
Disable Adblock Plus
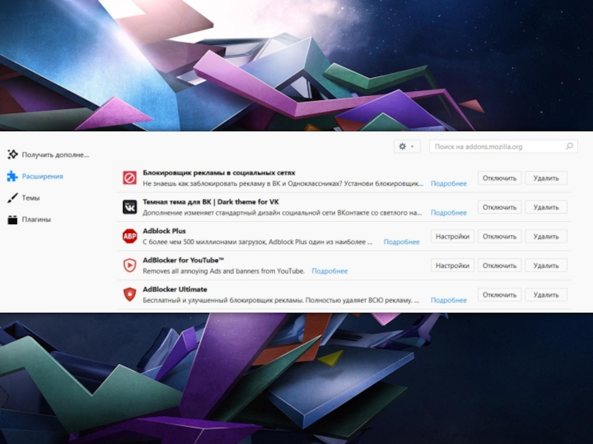click(x=500, y=237)
